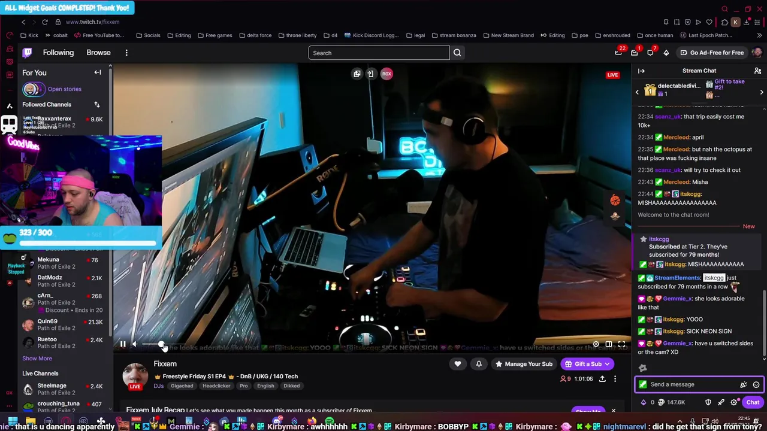This screenshot has width=767, height=431.
Task: Open DatModz channel in sidebar
Action: pos(62,281)
